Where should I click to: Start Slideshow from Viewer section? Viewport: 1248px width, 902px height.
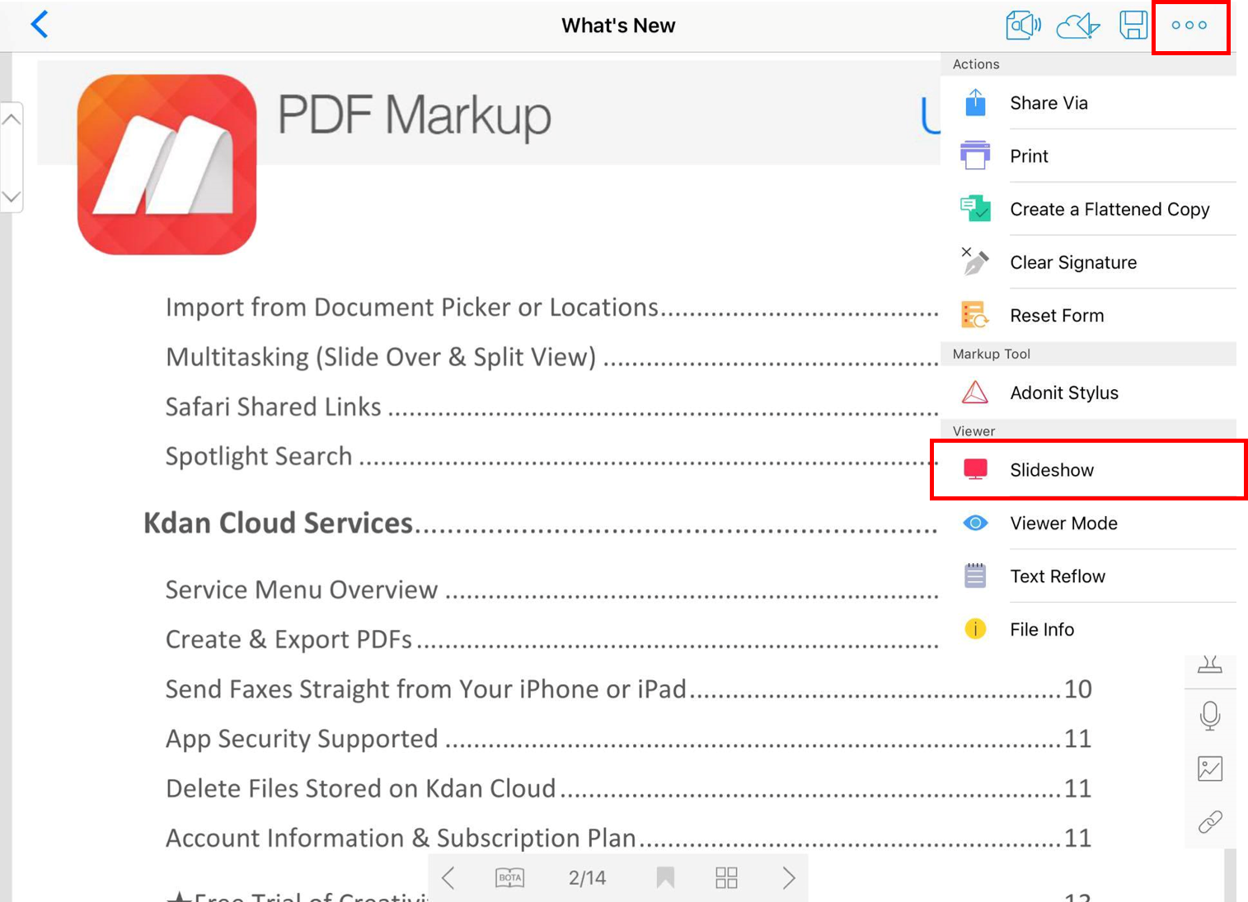tap(1088, 469)
